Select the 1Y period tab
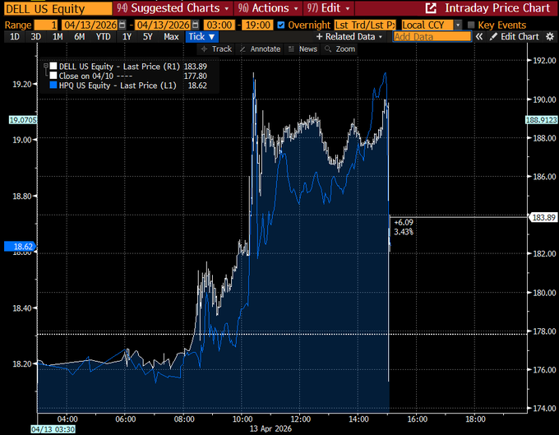This screenshot has height=435, width=559. point(127,37)
